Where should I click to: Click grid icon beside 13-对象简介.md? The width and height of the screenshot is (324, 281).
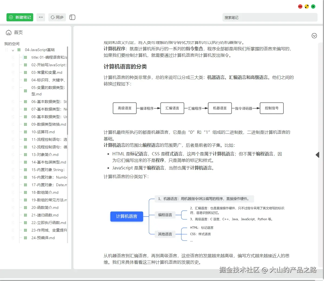click(25, 155)
